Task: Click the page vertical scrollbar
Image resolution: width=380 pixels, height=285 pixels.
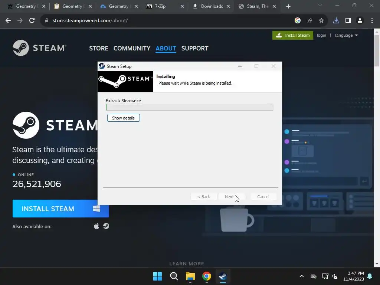Action: (x=377, y=50)
